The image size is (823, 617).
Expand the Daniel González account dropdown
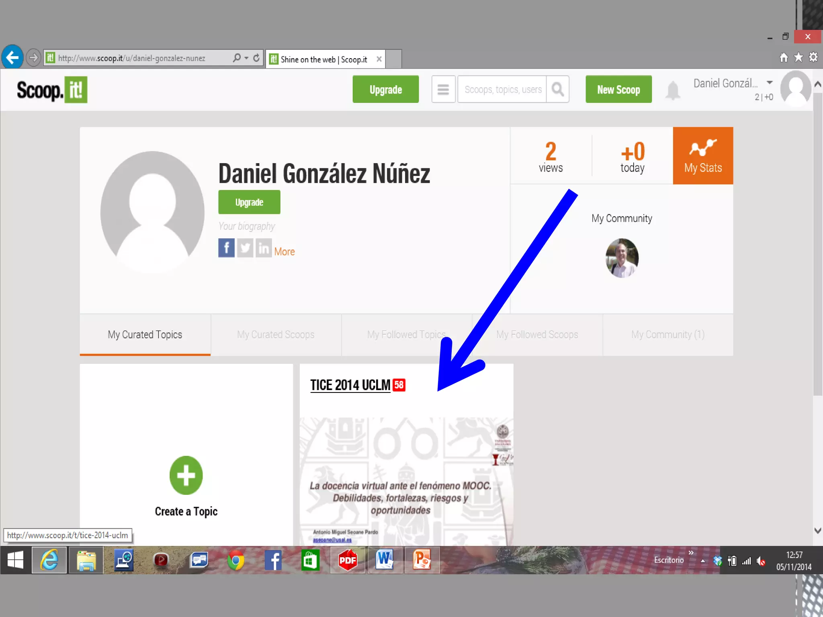point(769,83)
